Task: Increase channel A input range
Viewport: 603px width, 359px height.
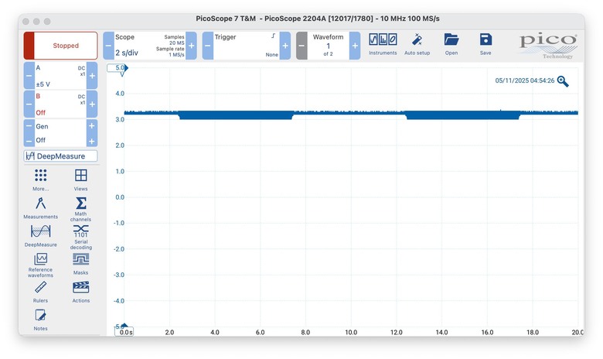Action: pos(92,76)
